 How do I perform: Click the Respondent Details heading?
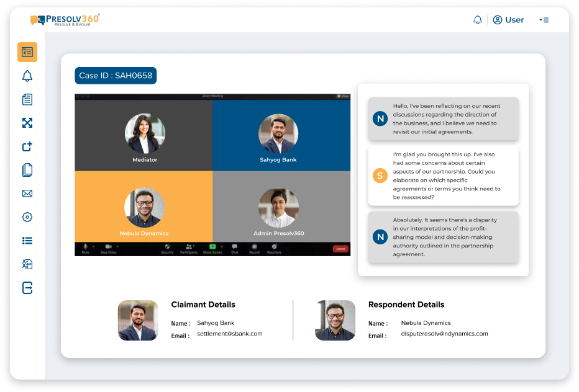406,305
